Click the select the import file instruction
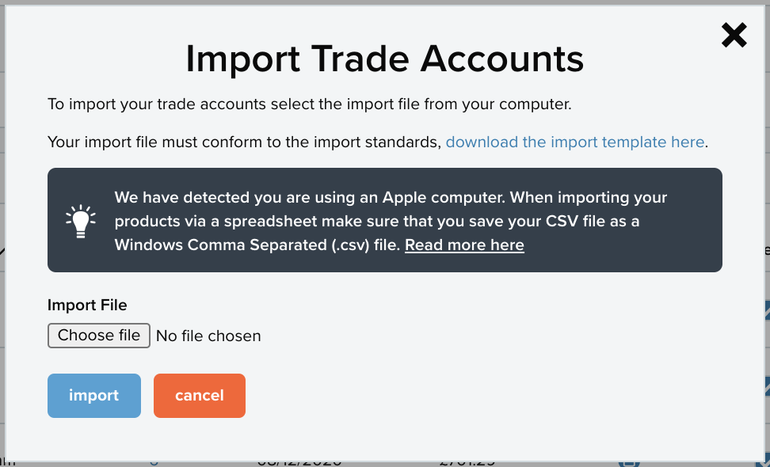Viewport: 770px width, 467px height. 310,104
